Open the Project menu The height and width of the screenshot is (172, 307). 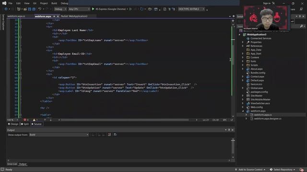click(44, 3)
